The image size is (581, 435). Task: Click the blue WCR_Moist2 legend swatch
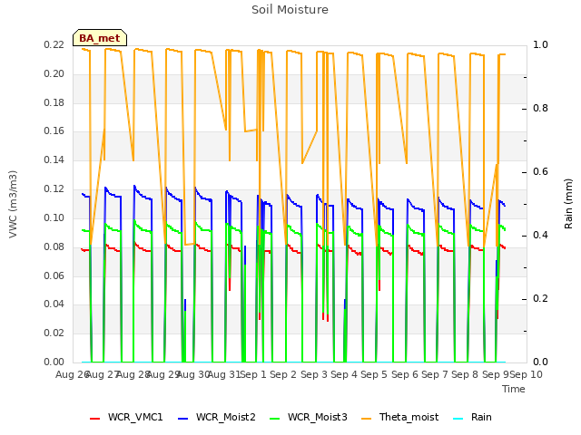pos(183,419)
